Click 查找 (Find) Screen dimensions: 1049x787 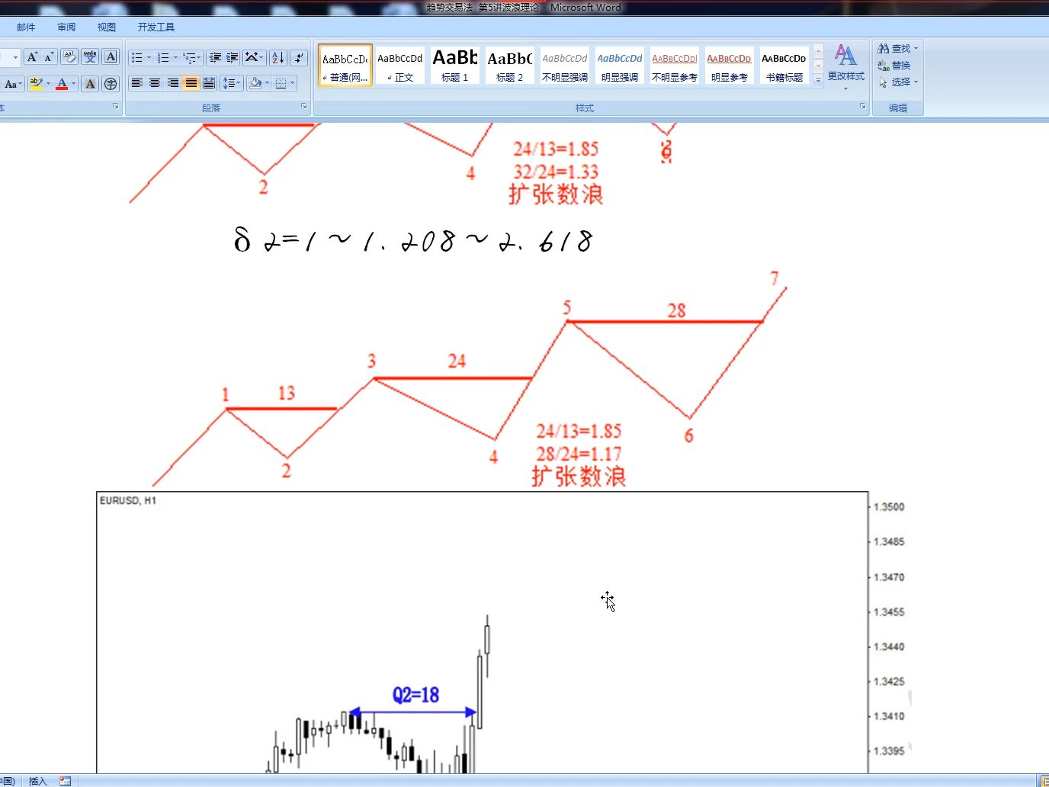[898, 48]
